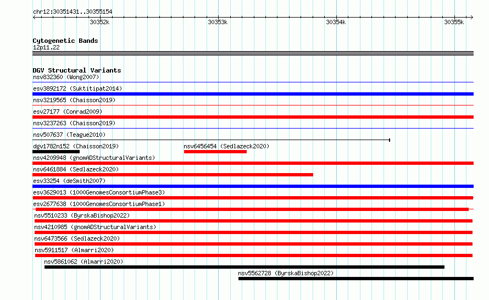The height and width of the screenshot is (300, 489).
Task: Click the 30355k ruler tick label
Action: coord(454,22)
